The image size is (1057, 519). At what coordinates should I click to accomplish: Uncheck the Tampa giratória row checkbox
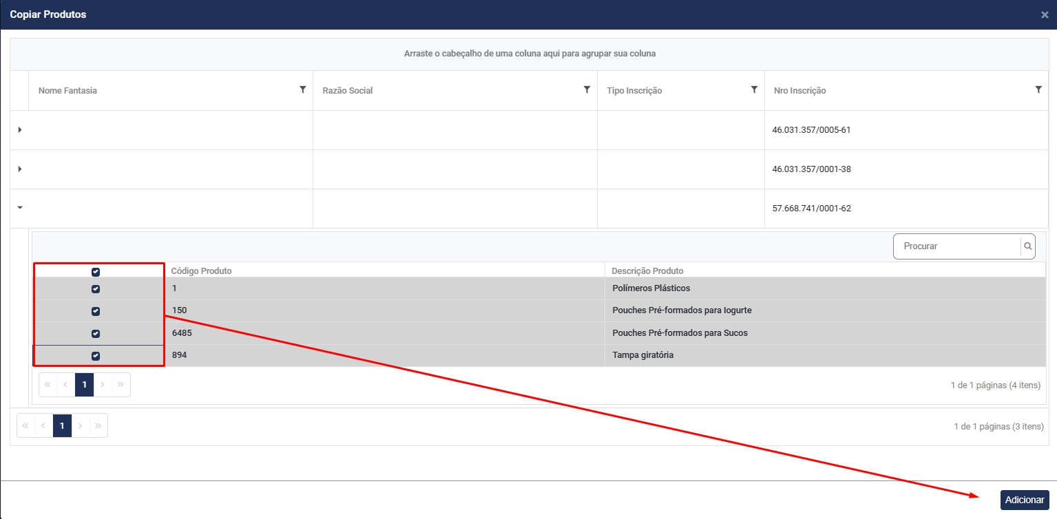[96, 356]
